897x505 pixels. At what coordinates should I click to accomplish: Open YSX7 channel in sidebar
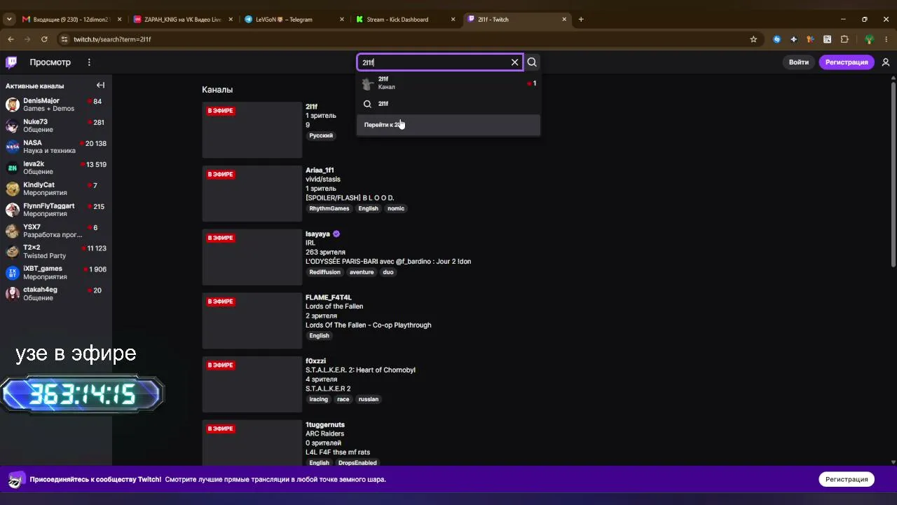pyautogui.click(x=56, y=231)
